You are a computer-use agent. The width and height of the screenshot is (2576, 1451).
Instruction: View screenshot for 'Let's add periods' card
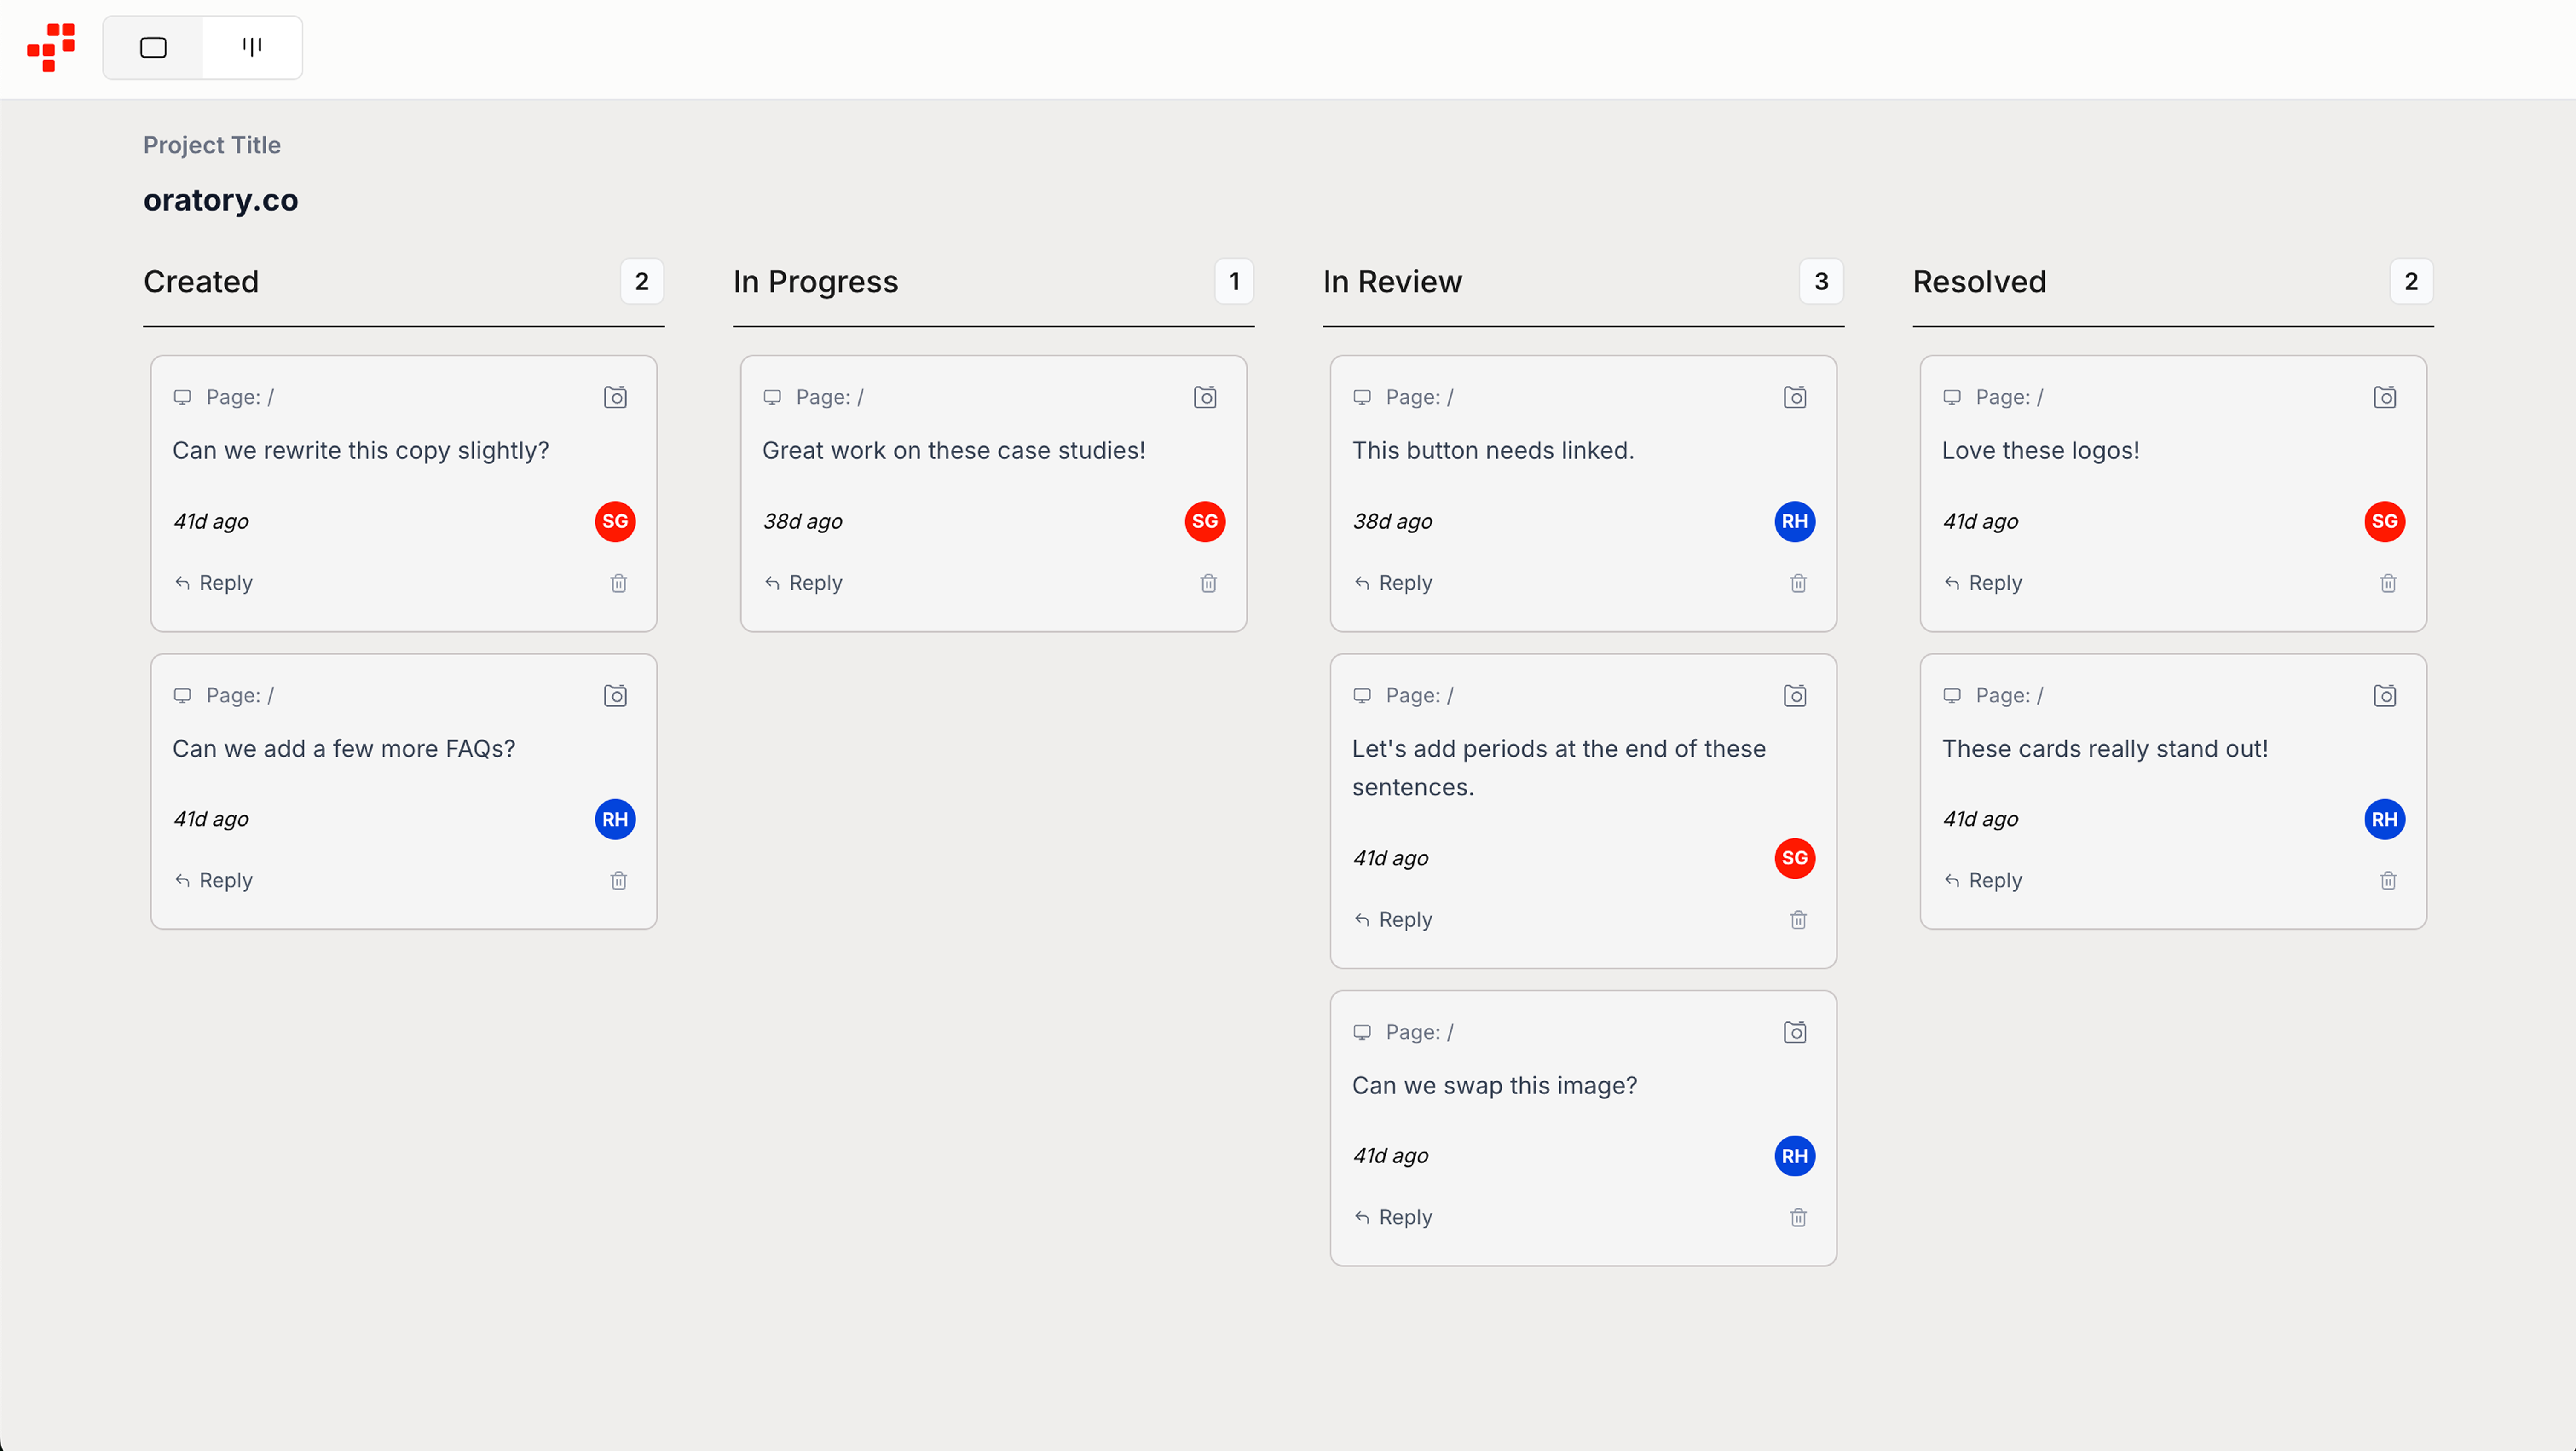1795,695
